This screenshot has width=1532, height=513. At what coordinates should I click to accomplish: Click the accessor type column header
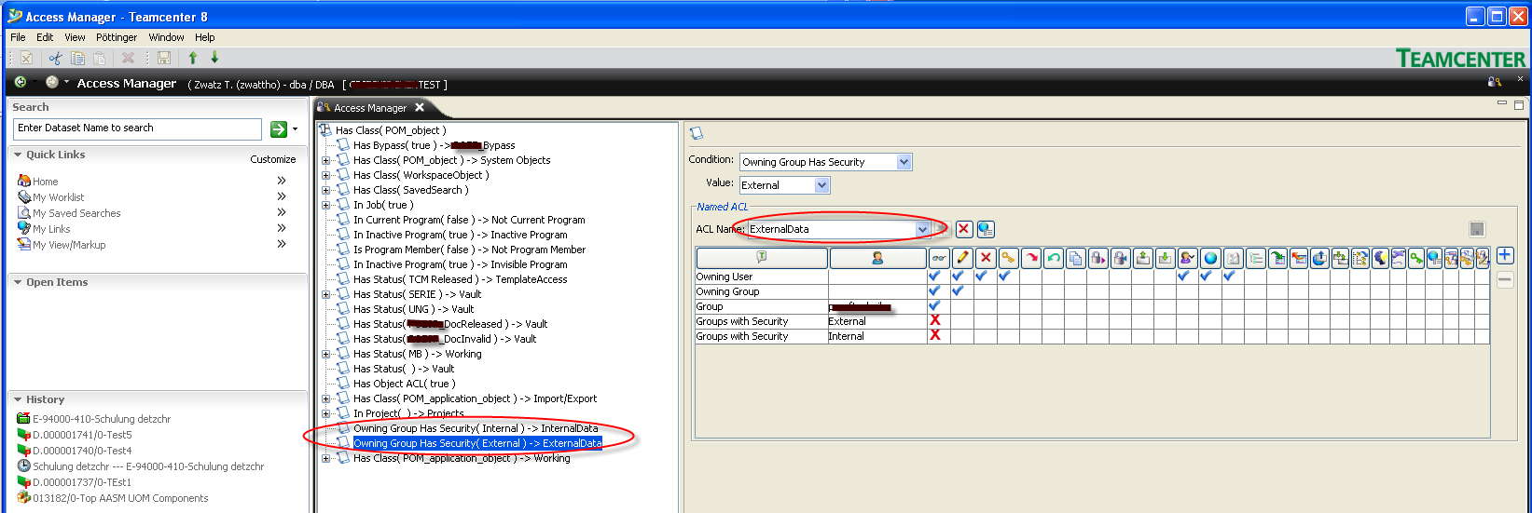(x=762, y=258)
